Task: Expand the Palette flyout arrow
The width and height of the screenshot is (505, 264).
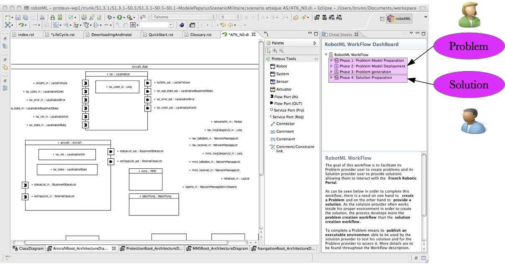Action: click(x=315, y=43)
